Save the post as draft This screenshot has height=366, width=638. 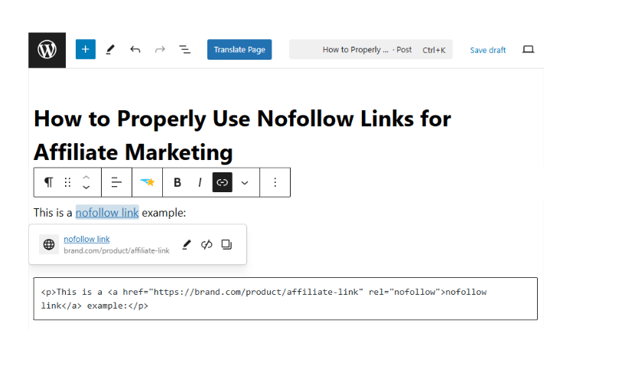487,50
